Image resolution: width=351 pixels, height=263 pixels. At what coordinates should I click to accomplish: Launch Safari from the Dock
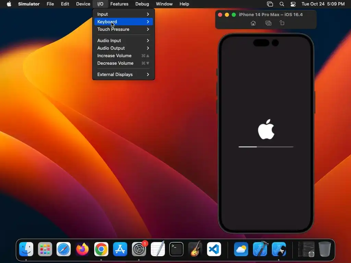[x=63, y=249]
